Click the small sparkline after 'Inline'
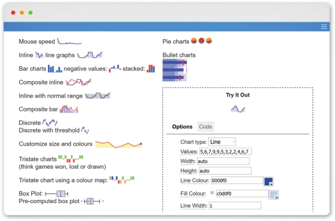Viewport: 335px width, 221px height. pos(39,55)
